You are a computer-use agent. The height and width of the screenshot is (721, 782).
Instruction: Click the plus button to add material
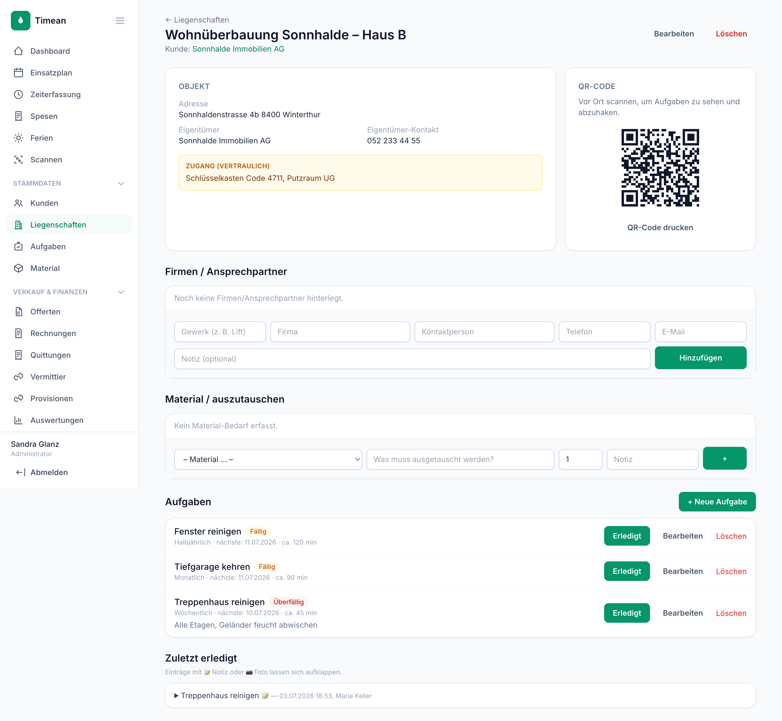pos(725,458)
